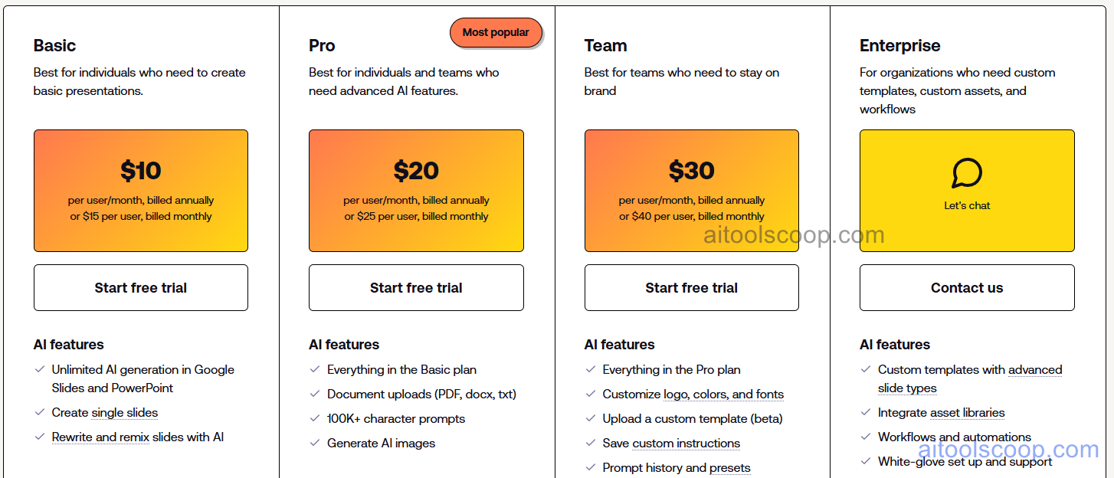Click the checkmark beside "Workflows and automations"
The width and height of the screenshot is (1114, 478).
(x=866, y=437)
